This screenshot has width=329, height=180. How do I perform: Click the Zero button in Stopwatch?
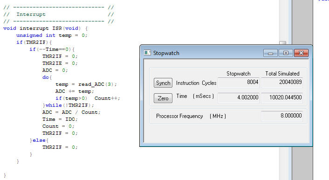pos(163,98)
